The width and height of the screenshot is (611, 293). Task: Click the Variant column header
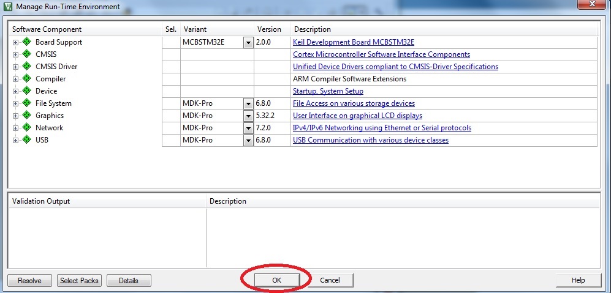click(217, 29)
